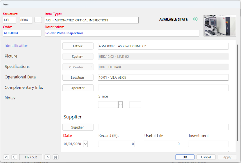Viewport: 241px width, 163px height.
Task: Click the machine picture thumbnail
Action: click(x=220, y=25)
